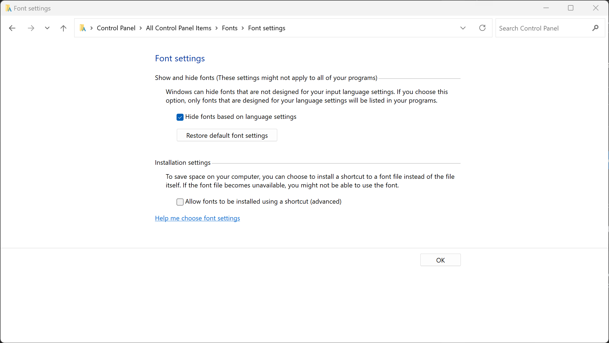Click the Back navigation arrow
This screenshot has width=609, height=343.
[12, 28]
